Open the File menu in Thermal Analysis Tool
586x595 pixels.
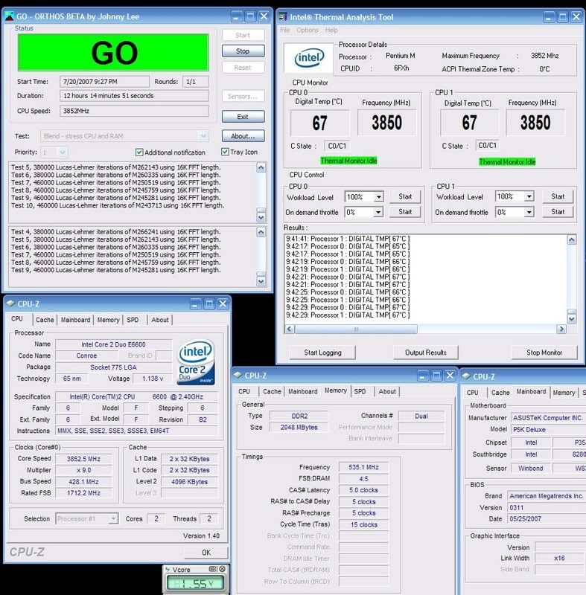point(285,30)
